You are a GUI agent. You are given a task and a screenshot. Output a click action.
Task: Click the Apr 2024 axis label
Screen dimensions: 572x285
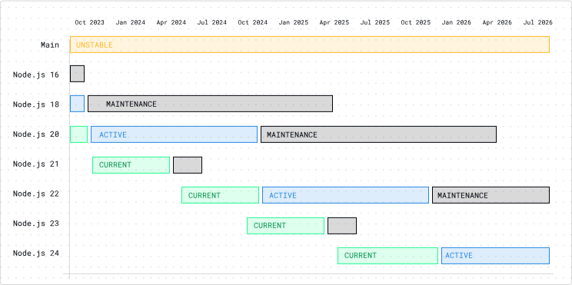click(x=171, y=22)
